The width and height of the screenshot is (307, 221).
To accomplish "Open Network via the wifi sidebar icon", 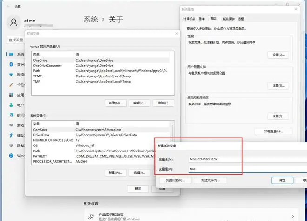I will [11, 75].
